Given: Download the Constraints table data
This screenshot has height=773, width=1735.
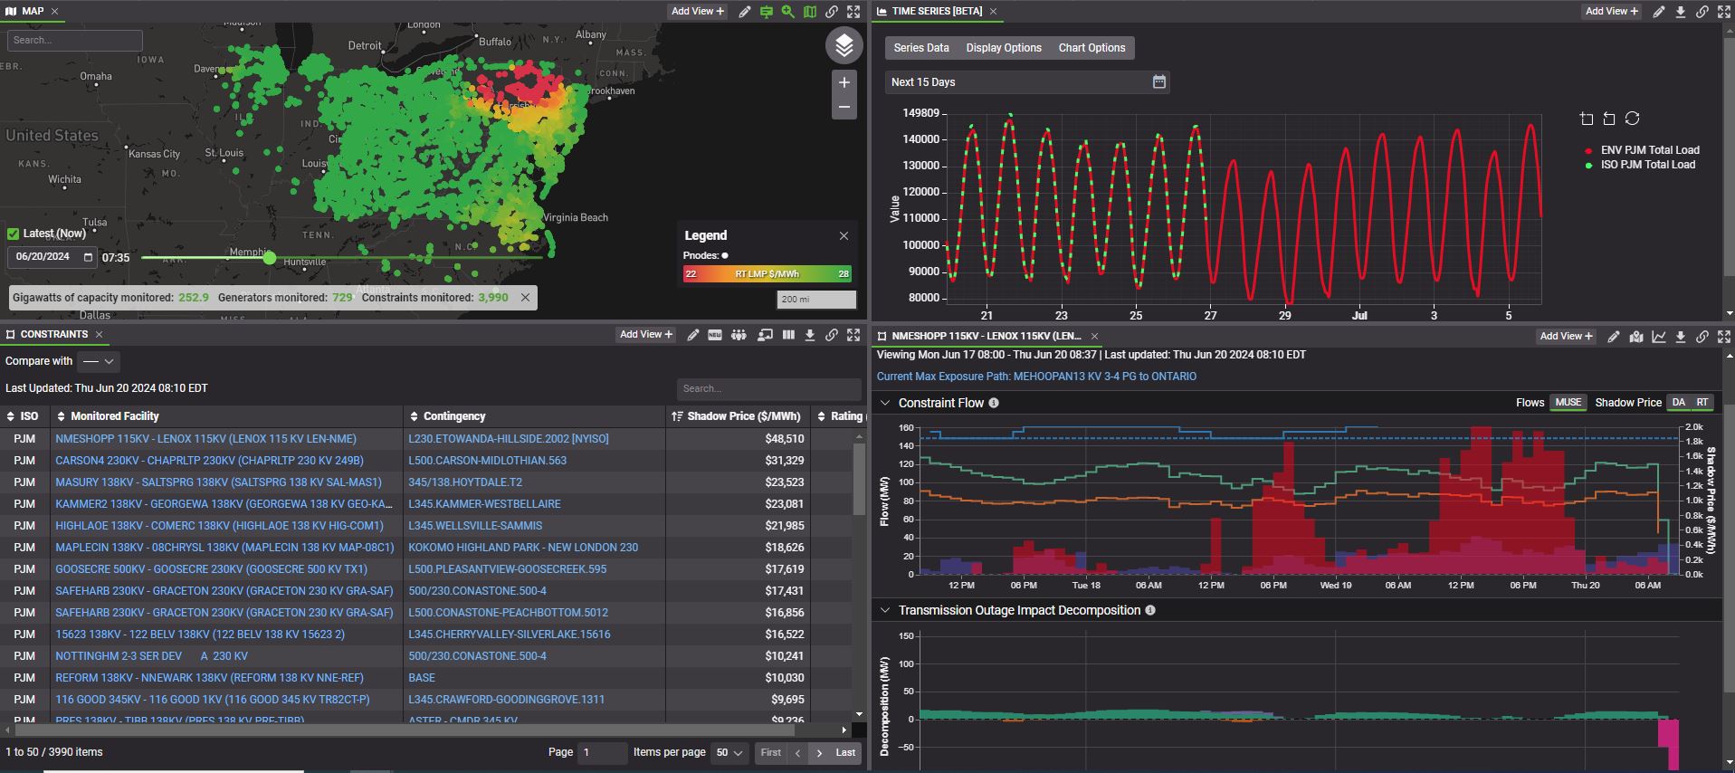Looking at the screenshot, I should point(810,335).
